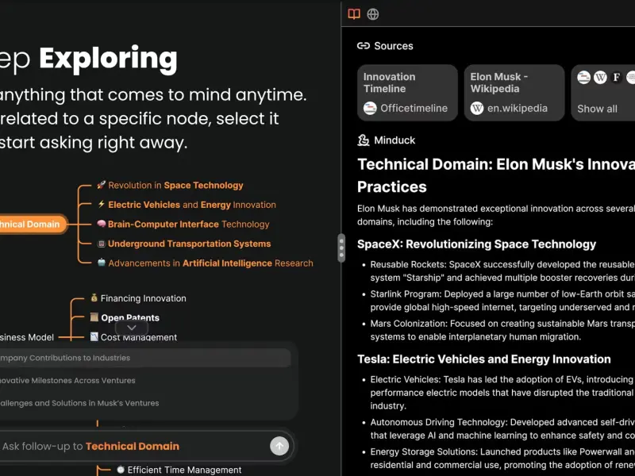
Task: Click the Reusable Rockets bullet text
Action: (502, 271)
